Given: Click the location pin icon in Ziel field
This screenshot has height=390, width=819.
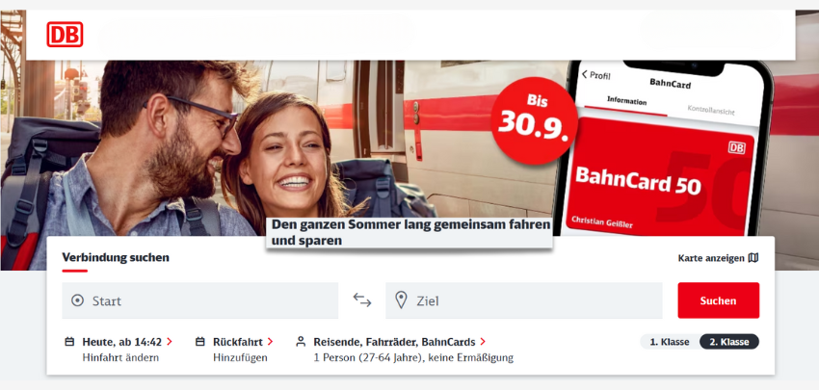Looking at the screenshot, I should 401,300.
